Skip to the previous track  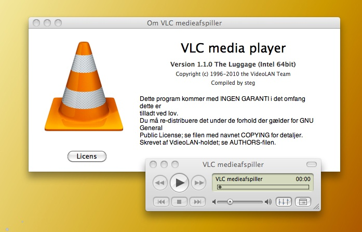coord(161,202)
